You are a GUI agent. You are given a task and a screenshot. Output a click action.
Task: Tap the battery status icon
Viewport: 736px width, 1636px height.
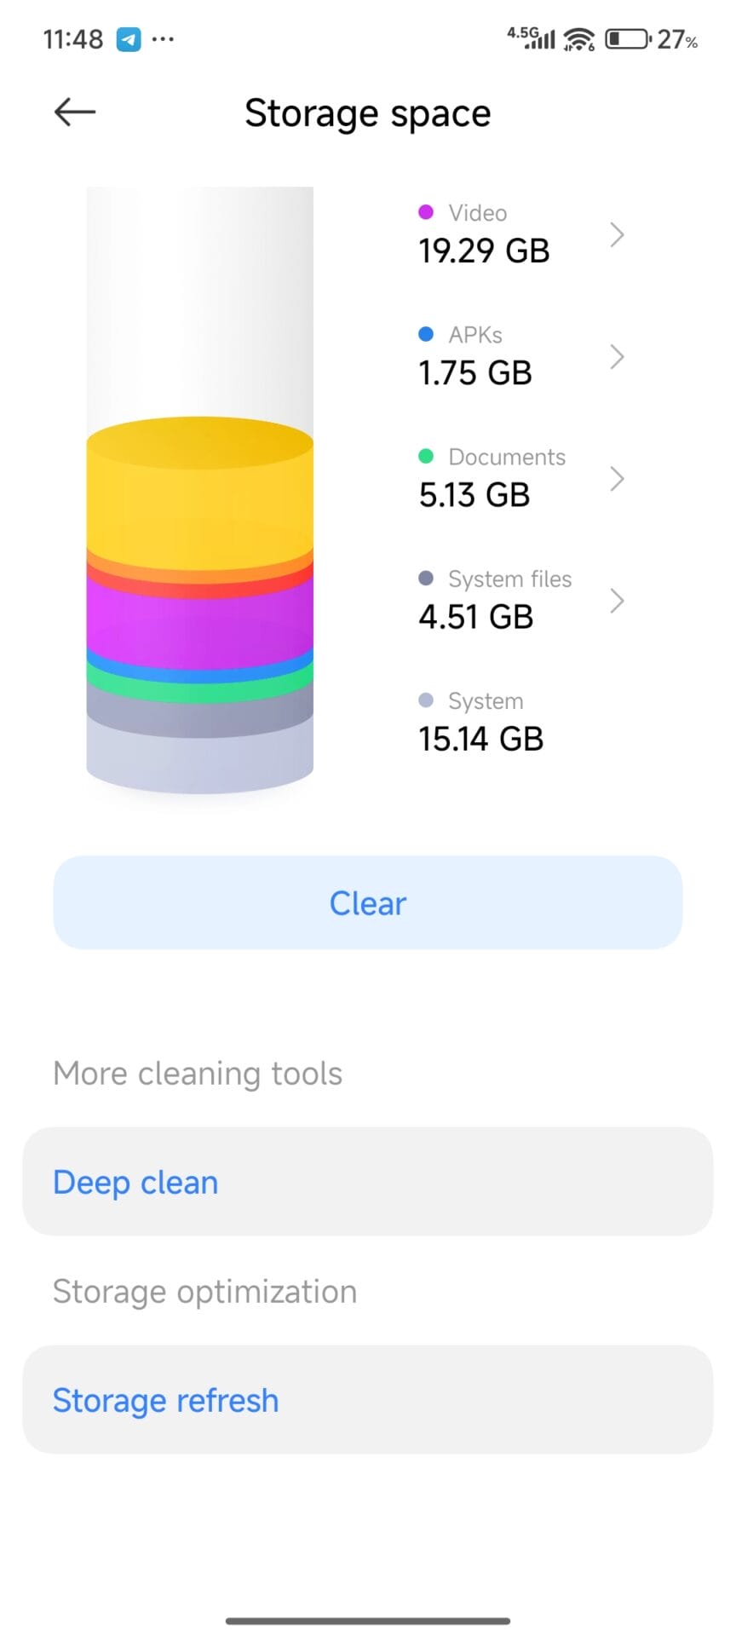(627, 39)
